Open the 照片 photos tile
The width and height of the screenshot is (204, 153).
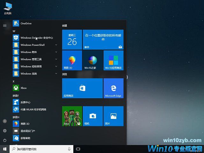[113, 116]
